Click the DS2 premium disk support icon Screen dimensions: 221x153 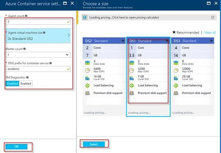[x=88, y=93]
